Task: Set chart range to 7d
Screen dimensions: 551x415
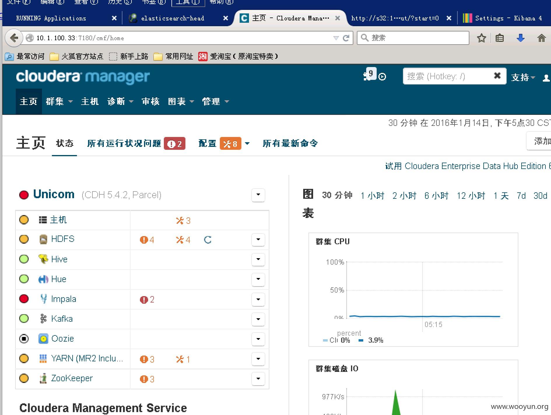Action: 521,196
